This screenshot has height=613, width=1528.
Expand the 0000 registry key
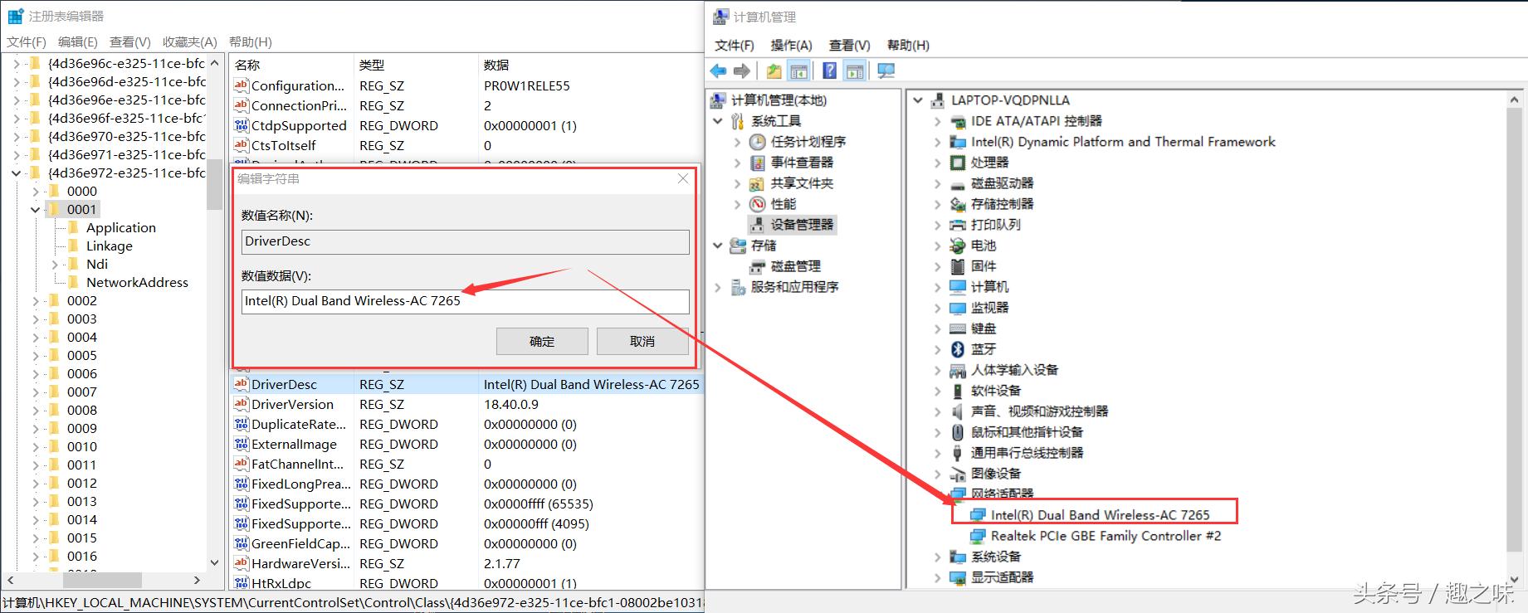36,192
